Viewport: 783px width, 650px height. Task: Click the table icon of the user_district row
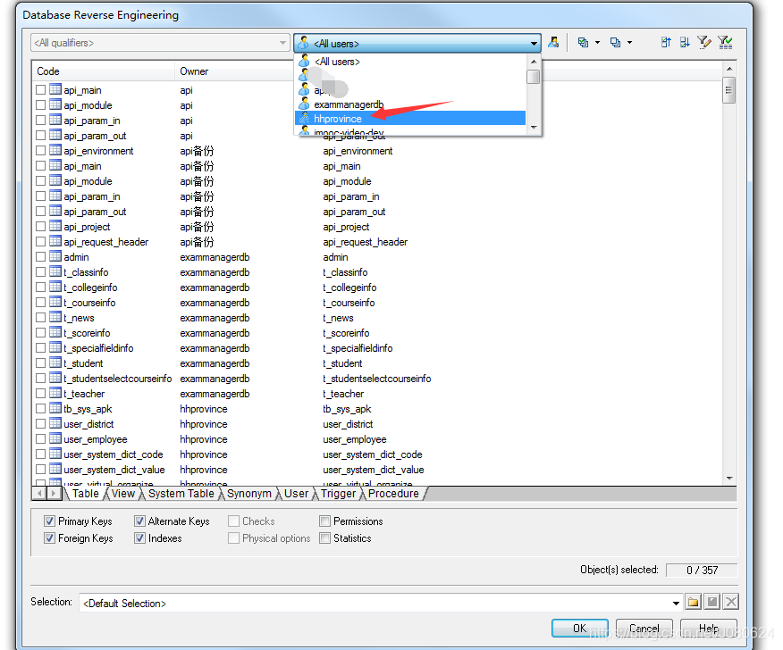click(x=55, y=423)
